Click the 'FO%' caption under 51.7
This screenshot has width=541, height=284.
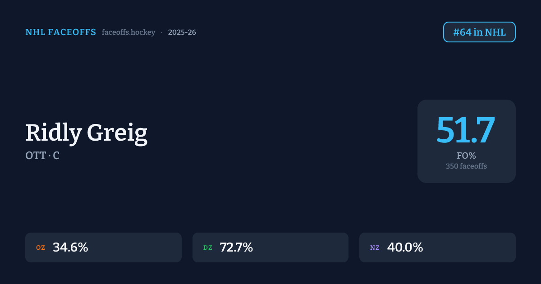pos(466,156)
